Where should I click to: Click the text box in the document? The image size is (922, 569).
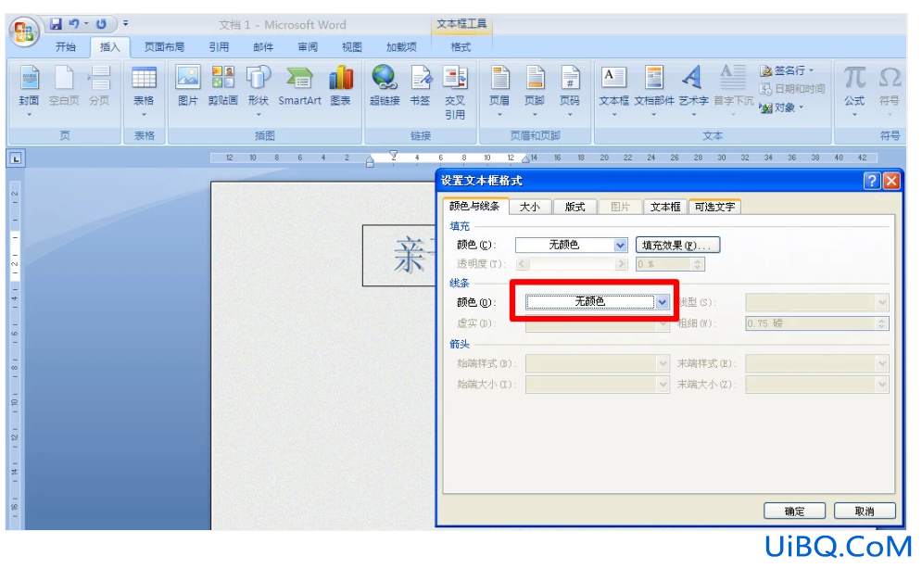pos(399,256)
